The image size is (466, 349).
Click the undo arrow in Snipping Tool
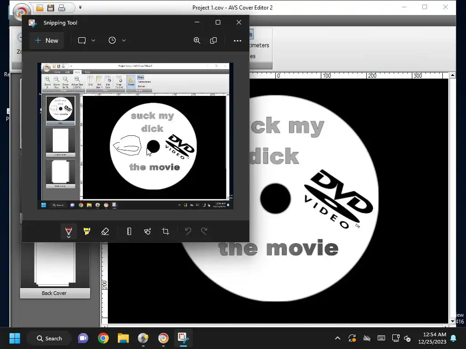tap(188, 231)
